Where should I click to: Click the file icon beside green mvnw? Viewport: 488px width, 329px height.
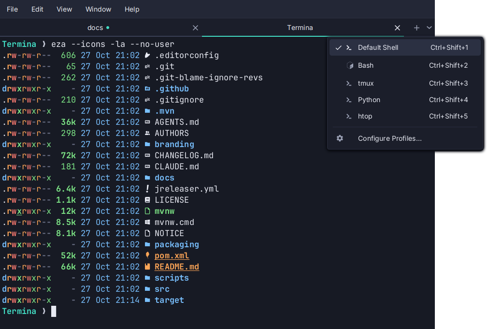pos(147,211)
